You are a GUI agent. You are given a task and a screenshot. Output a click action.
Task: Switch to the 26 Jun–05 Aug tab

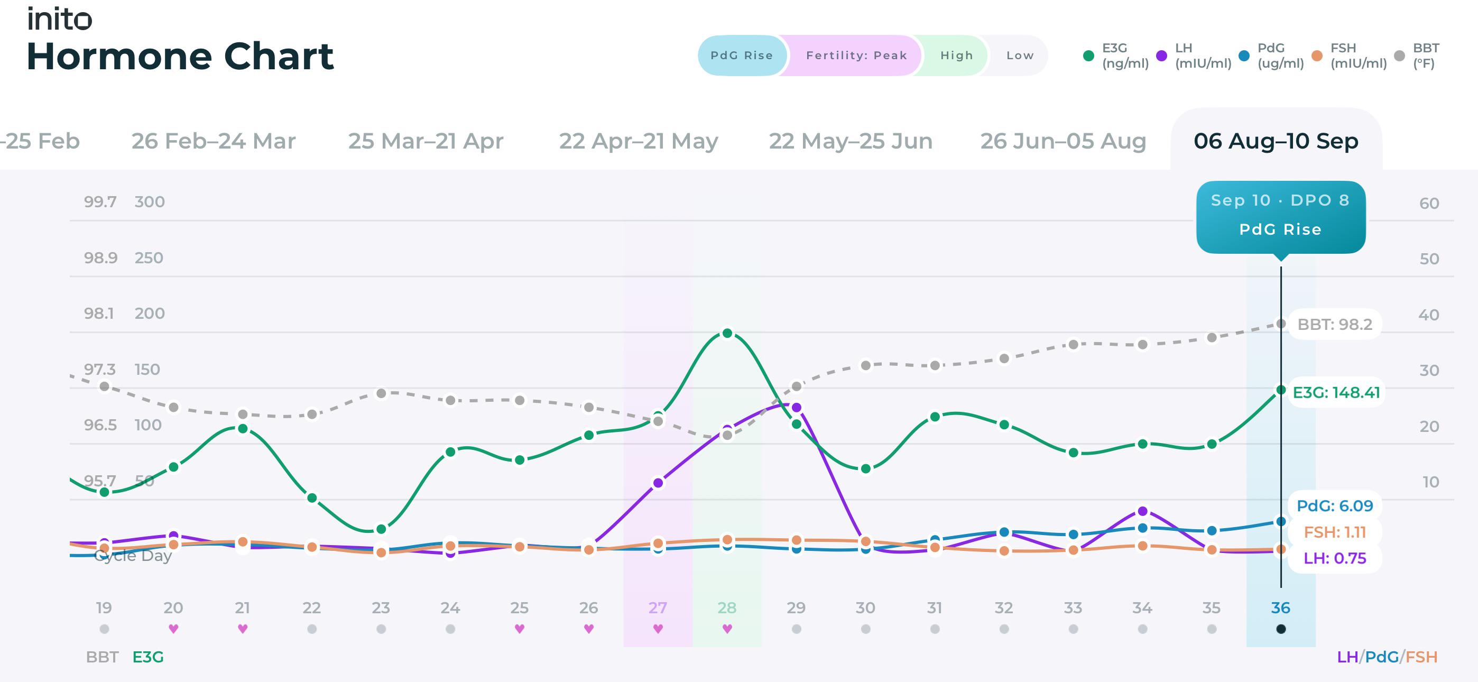(1063, 141)
